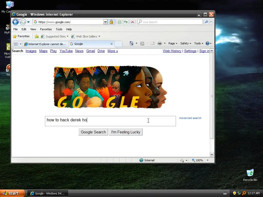Open the Recycle Bin desktop icon
This screenshot has width=263, height=197.
pos(250,175)
